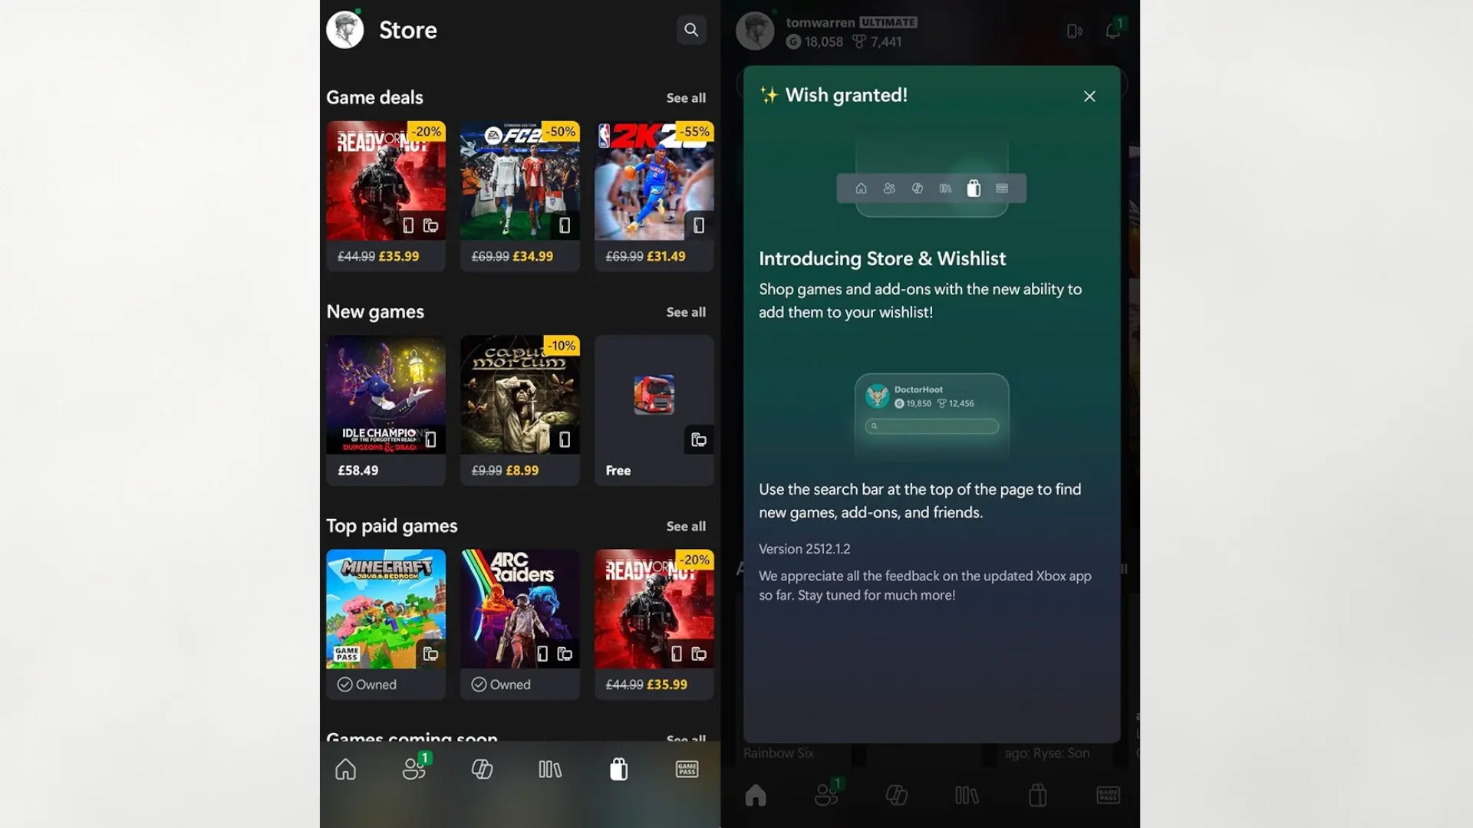The height and width of the screenshot is (828, 1473).
Task: Open the Home tab in the bottom navigation
Action: point(345,769)
